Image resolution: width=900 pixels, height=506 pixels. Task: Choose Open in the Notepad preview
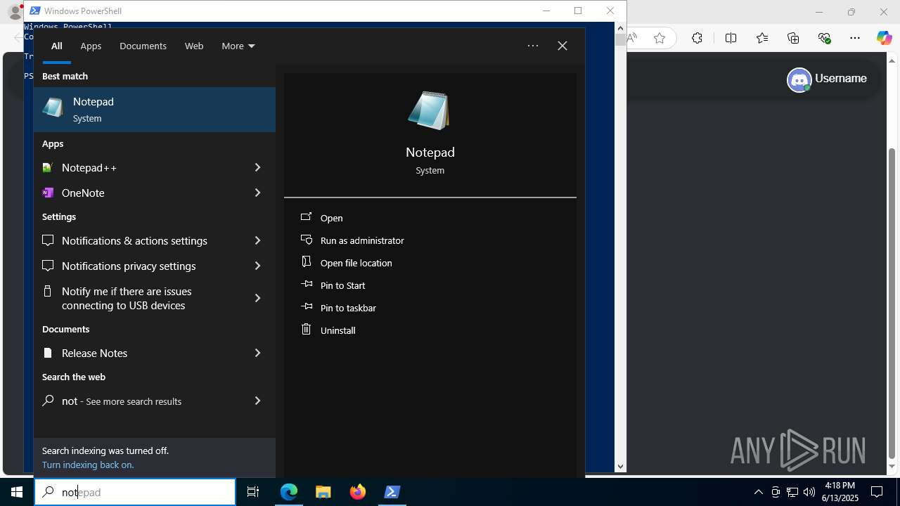point(332,218)
